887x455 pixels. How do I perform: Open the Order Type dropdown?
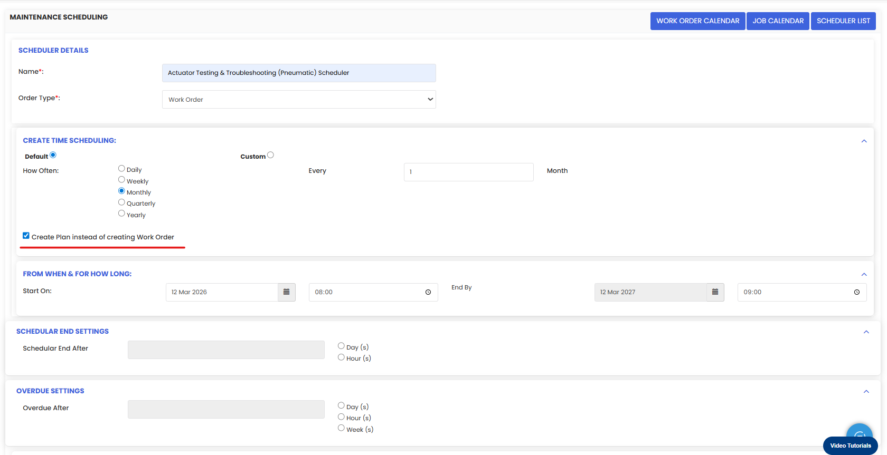299,99
